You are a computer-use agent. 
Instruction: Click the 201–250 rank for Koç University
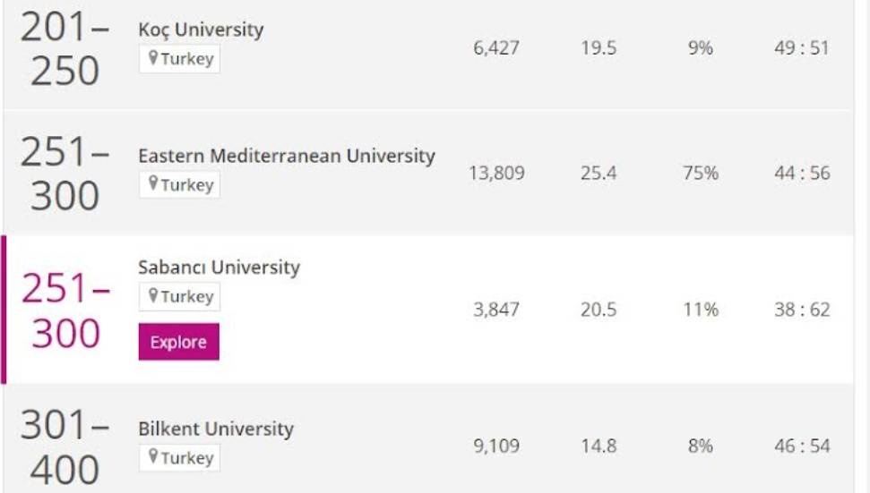click(x=65, y=48)
